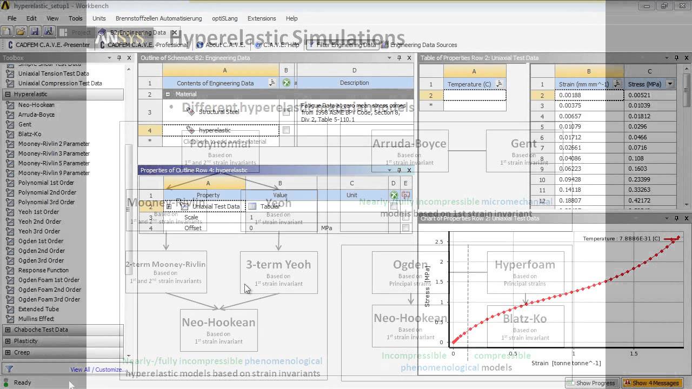Click the Mullins Effect icon
692x389 pixels.
(9, 319)
